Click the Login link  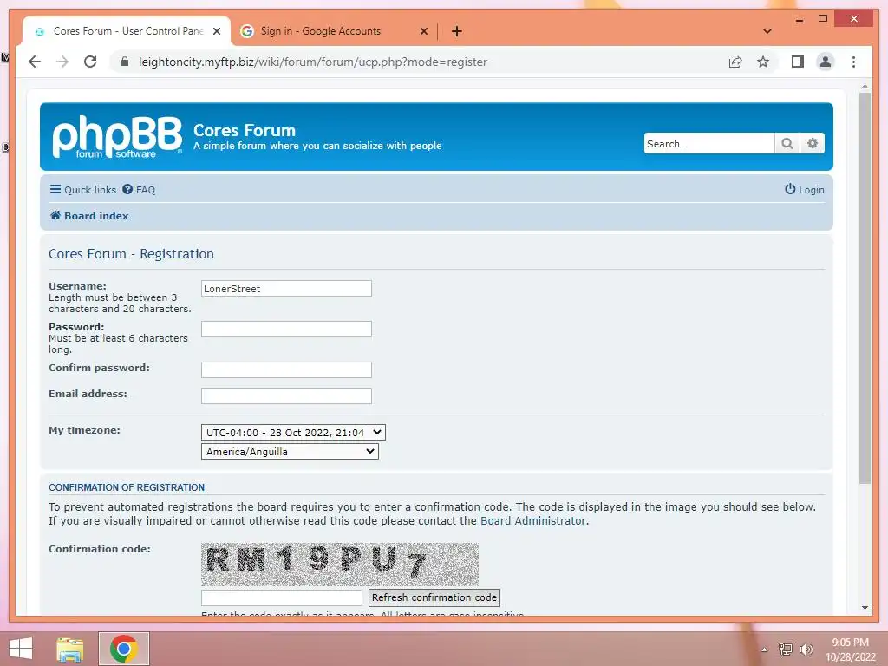coord(804,190)
